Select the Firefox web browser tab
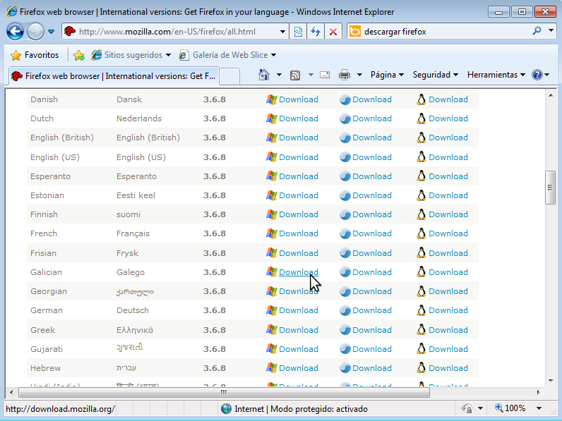The height and width of the screenshot is (421, 562). (x=114, y=76)
